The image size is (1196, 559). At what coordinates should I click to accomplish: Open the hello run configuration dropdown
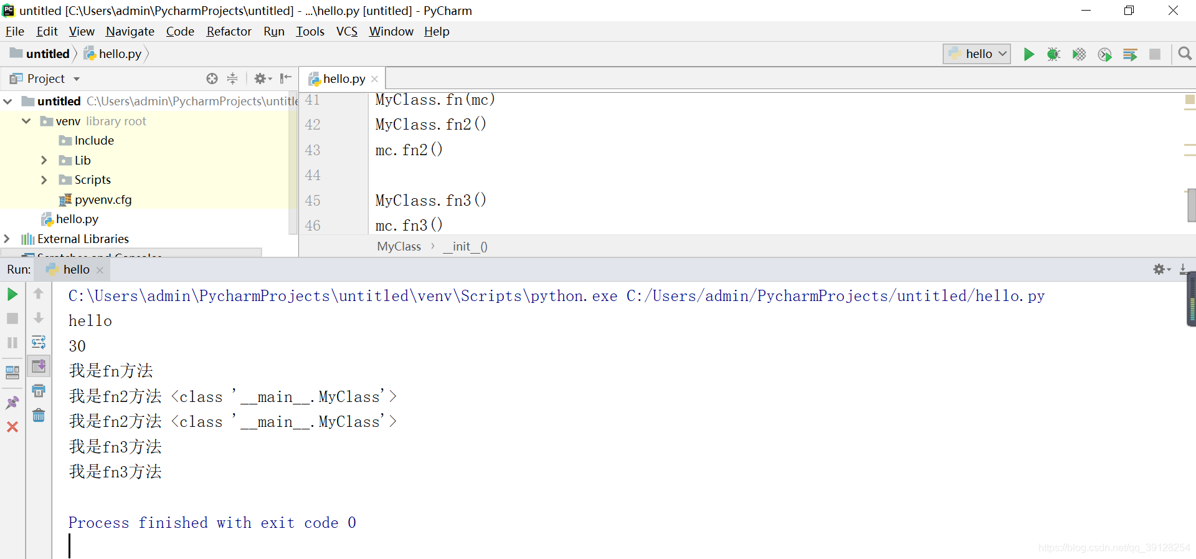coord(976,54)
